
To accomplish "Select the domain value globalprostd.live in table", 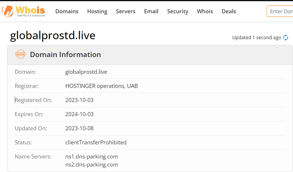I will 86,72.
